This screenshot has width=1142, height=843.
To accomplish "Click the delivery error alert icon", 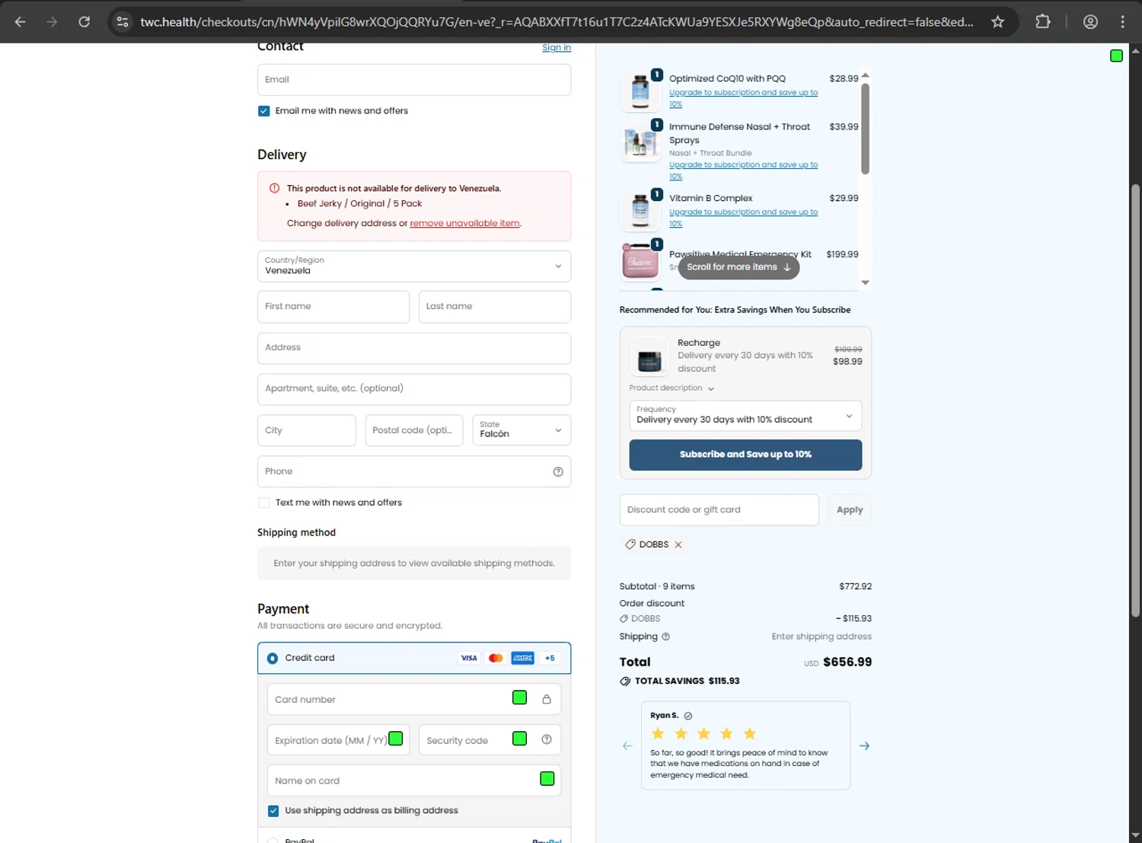I will tap(274, 188).
